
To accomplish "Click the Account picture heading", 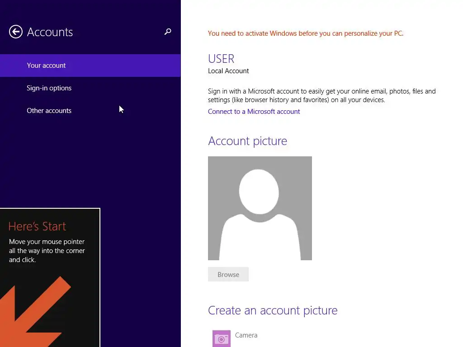I will pyautogui.click(x=247, y=141).
